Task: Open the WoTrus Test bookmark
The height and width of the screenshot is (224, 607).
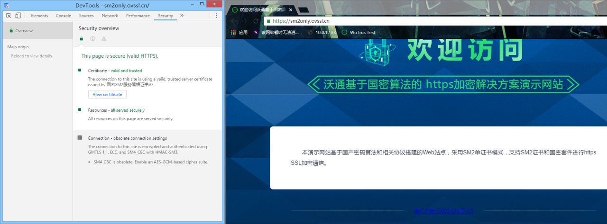Action: pos(359,32)
